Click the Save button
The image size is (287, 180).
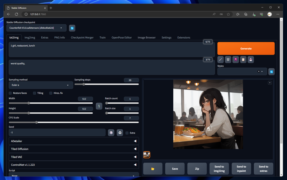coord(175,169)
